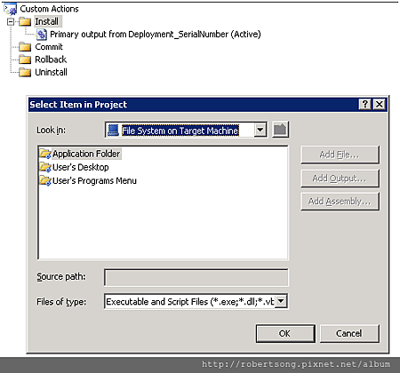Open the Look in dropdown arrow
The image size is (400, 373).
click(260, 130)
